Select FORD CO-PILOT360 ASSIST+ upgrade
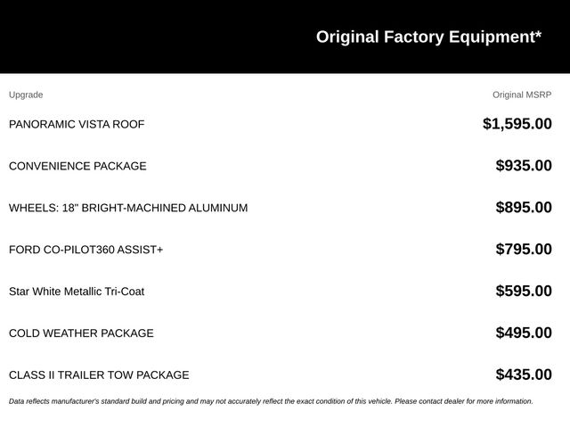Image resolution: width=570 pixels, height=428 pixels. click(x=86, y=250)
